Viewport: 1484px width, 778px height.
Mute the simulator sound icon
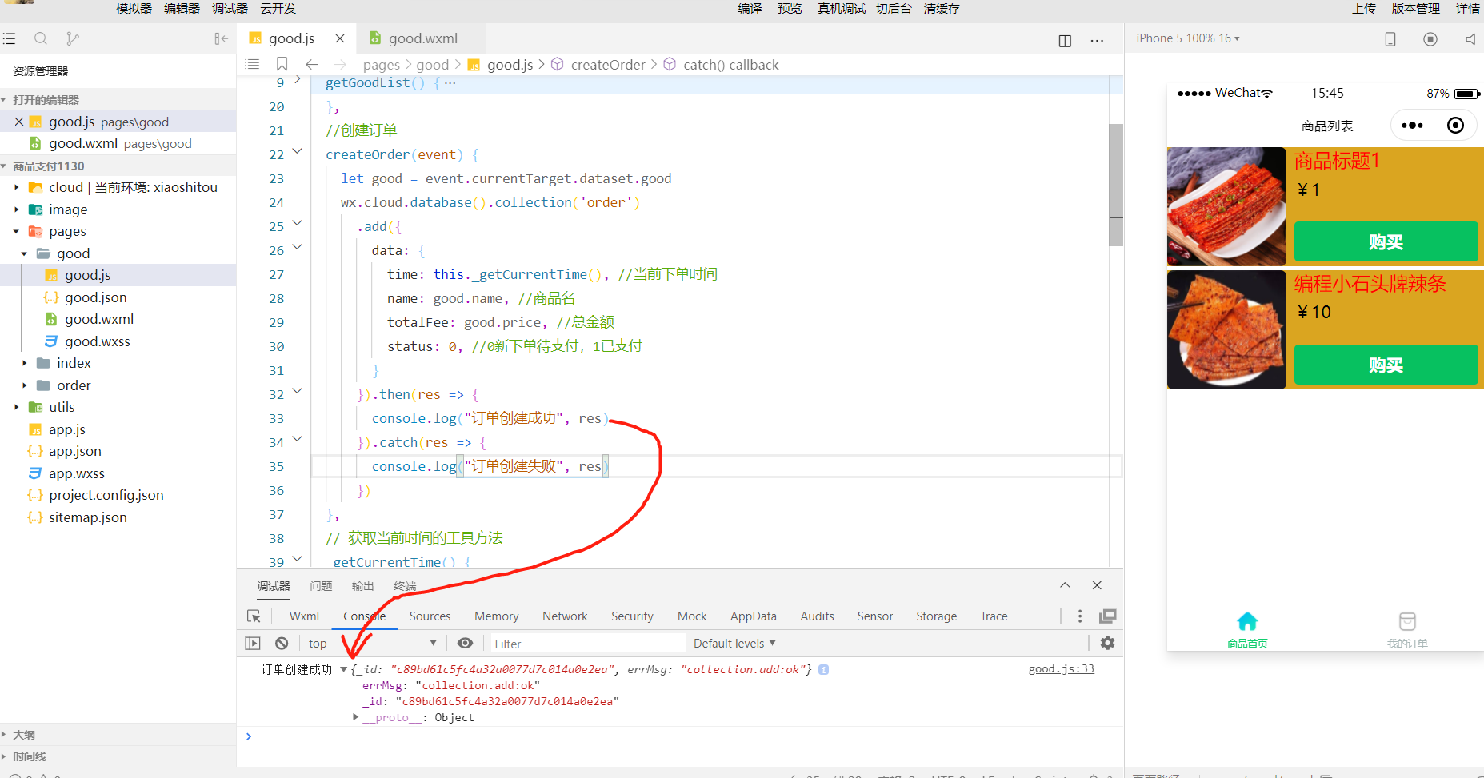click(1470, 38)
